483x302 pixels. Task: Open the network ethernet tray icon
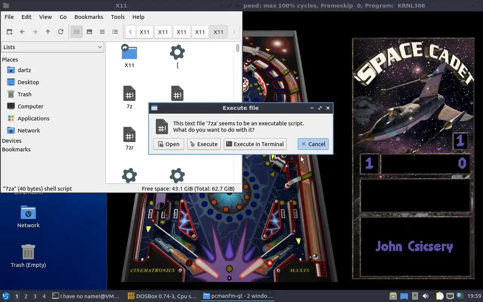450,296
